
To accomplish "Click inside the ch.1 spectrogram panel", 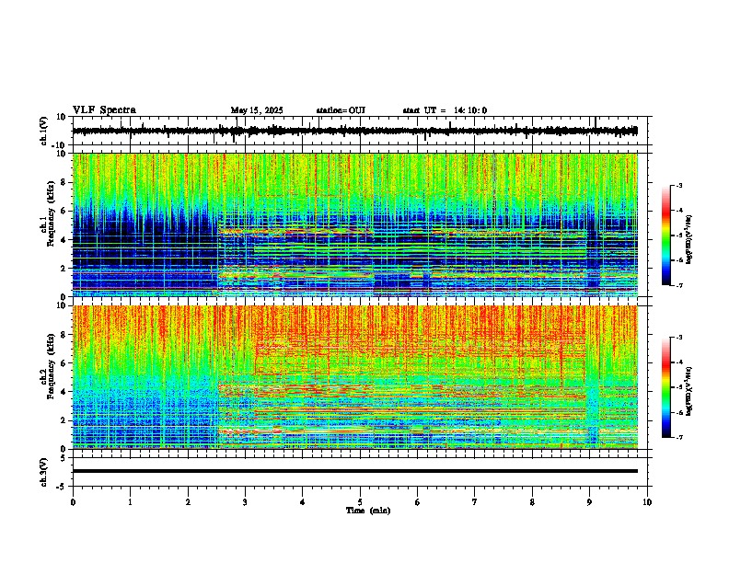I will [x=354, y=224].
